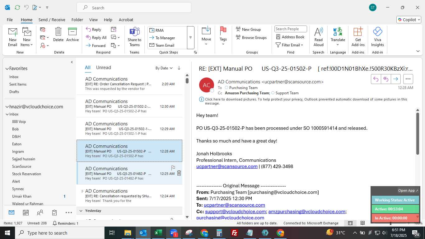Open Filter Email dropdown

click(x=289, y=45)
